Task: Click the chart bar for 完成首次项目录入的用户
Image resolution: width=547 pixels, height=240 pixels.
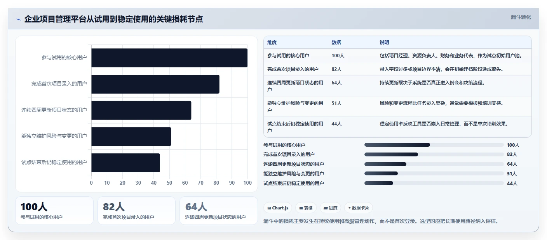Action: pos(155,84)
